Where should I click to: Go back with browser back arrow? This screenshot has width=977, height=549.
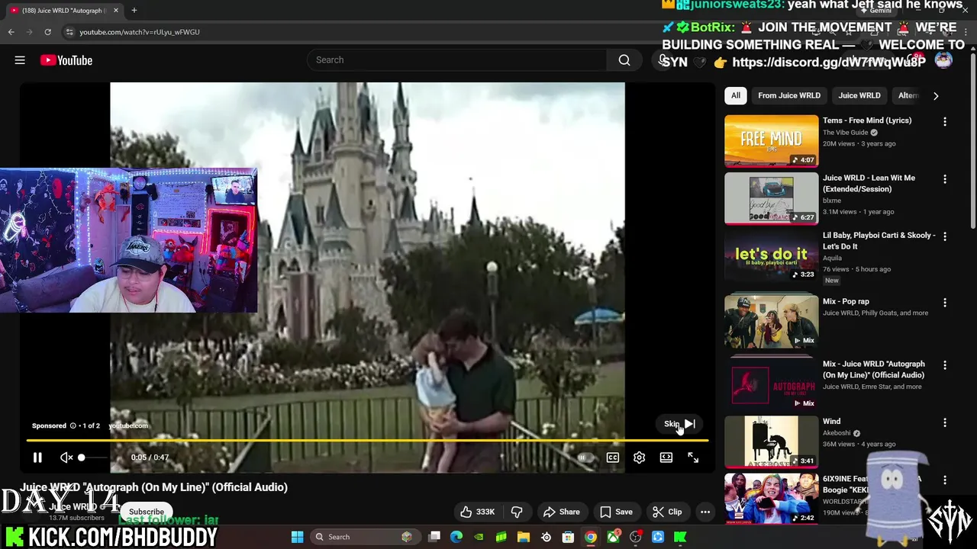[x=11, y=32]
